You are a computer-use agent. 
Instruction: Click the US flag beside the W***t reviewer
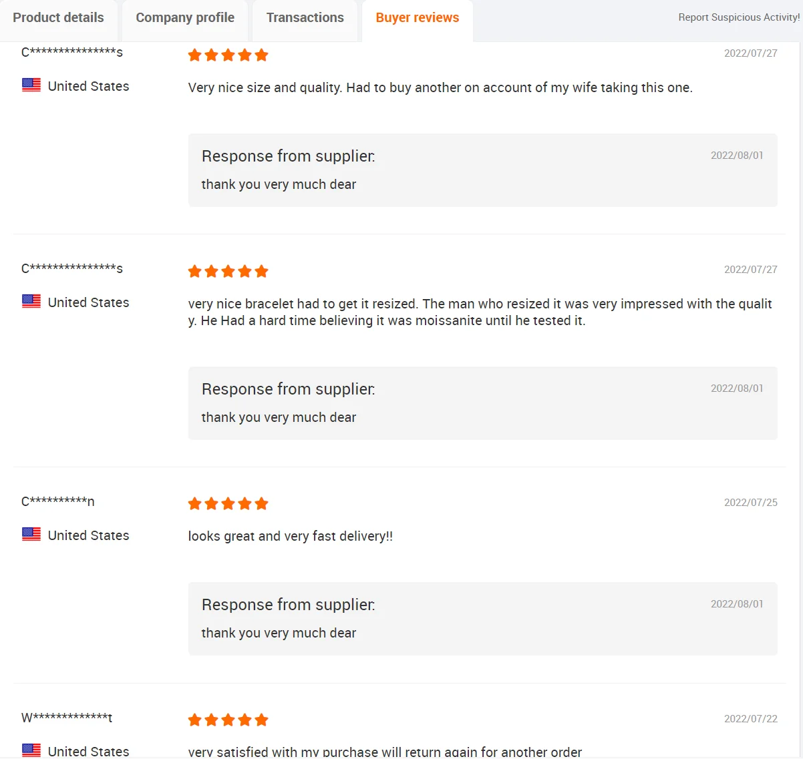31,750
